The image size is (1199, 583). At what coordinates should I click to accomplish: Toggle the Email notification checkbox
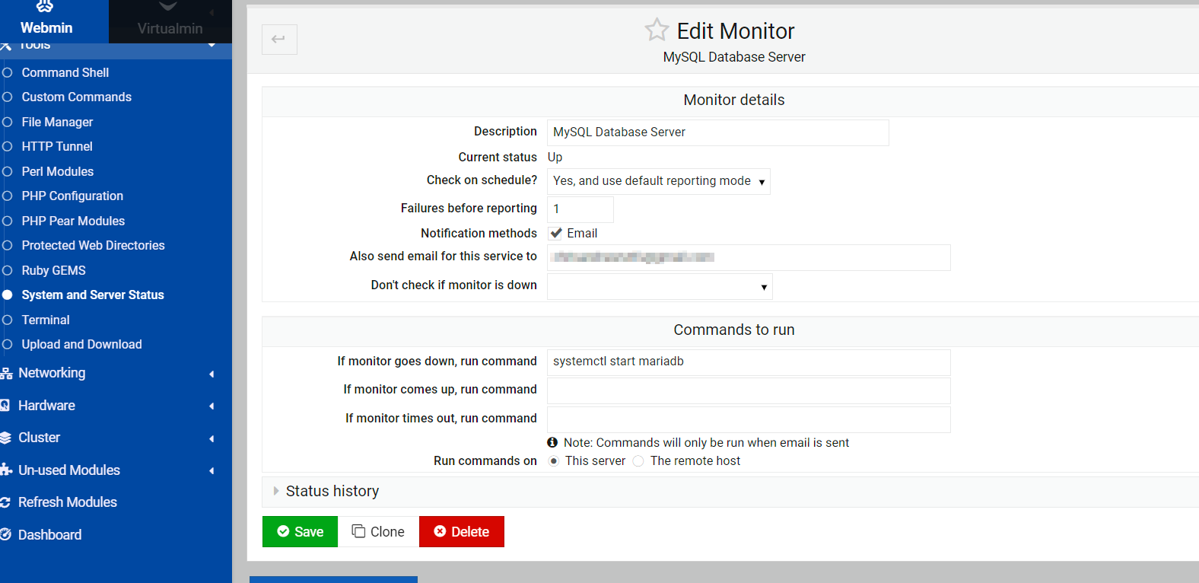coord(556,233)
